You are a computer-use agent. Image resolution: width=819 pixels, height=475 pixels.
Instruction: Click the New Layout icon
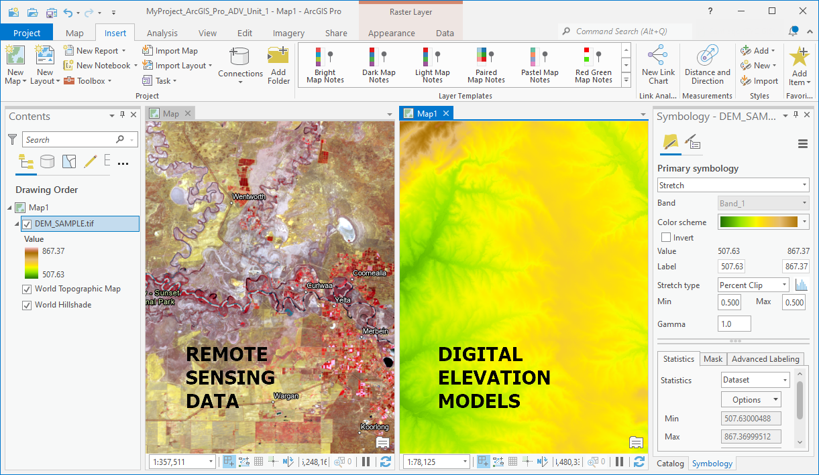click(x=45, y=55)
